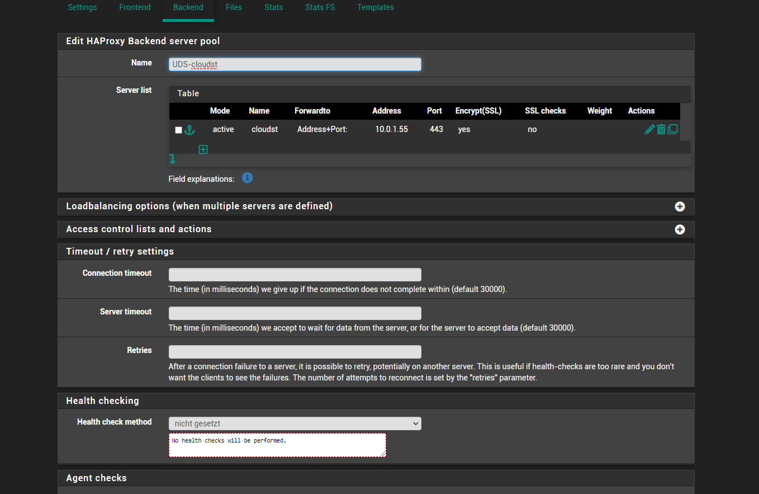Open the Settings tab
Image resolution: width=759 pixels, height=494 pixels.
pyautogui.click(x=82, y=7)
